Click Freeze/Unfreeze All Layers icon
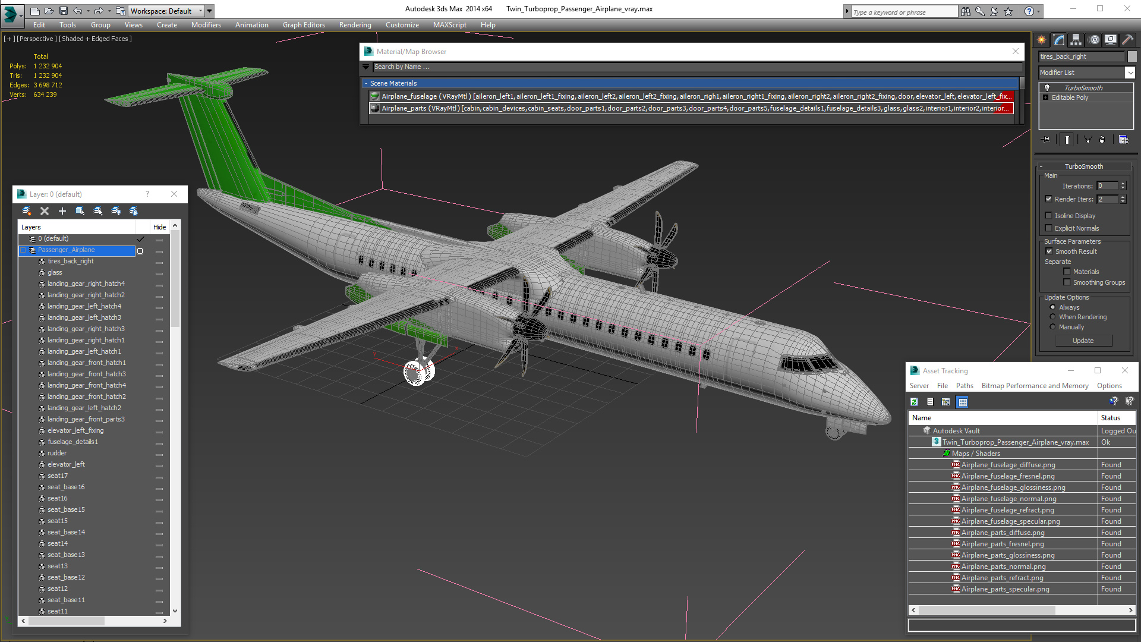The image size is (1141, 642). 134,211
